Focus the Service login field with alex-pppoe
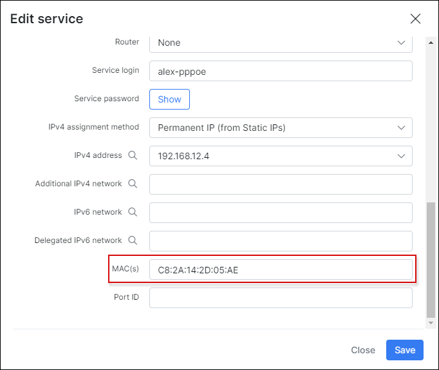Screen dimensions: 439x370 coord(281,71)
